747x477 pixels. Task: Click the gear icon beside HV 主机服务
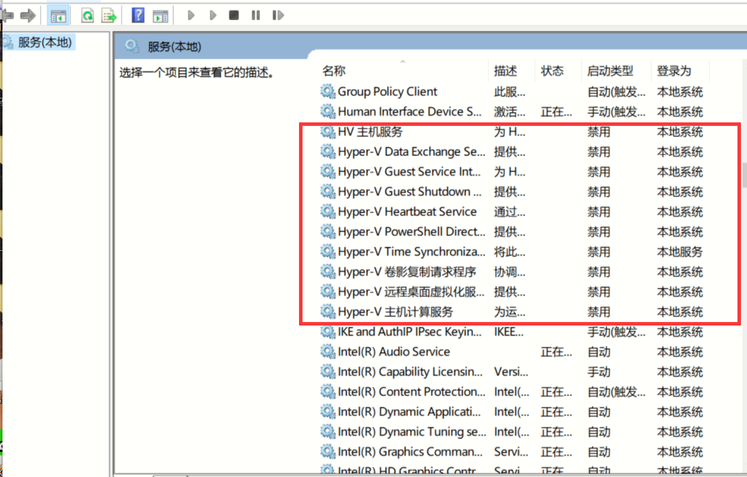point(328,131)
